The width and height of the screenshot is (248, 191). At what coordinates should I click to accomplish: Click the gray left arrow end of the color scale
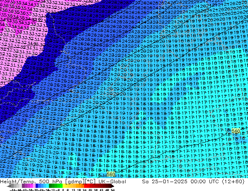click(x=9, y=186)
